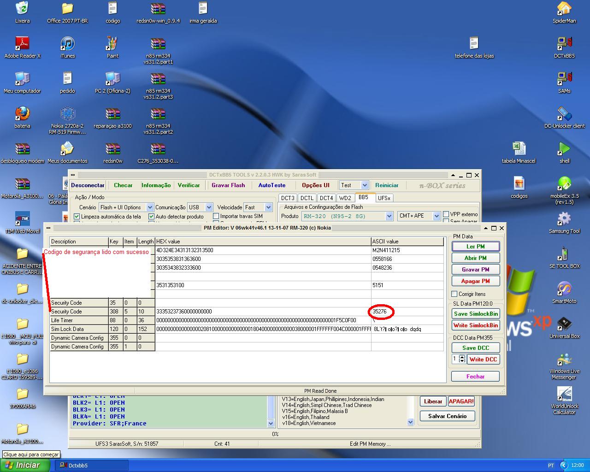Image resolution: width=590 pixels, height=472 pixels.
Task: Enable Importar travas SIM checkbox
Action: tap(216, 216)
